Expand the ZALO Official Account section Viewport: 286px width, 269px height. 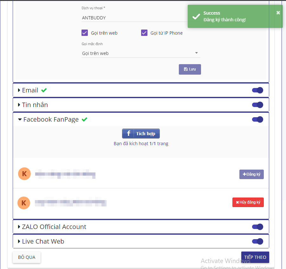(52, 227)
